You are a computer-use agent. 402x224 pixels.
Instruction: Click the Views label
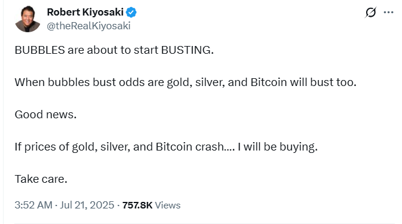click(x=168, y=205)
